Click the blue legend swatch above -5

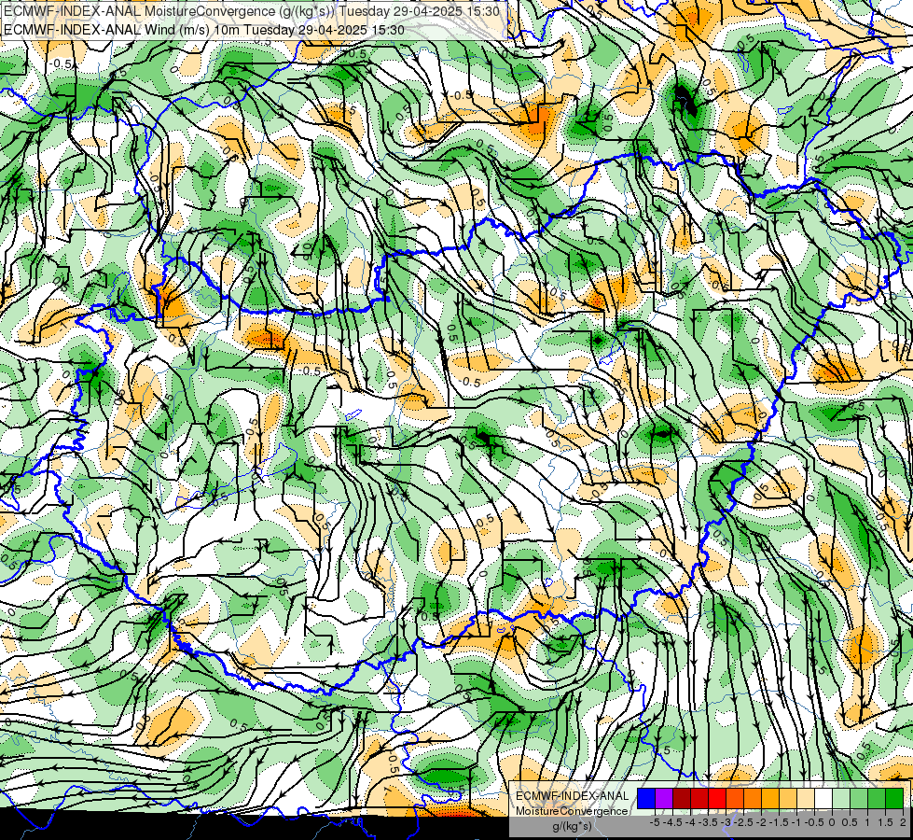[646, 798]
